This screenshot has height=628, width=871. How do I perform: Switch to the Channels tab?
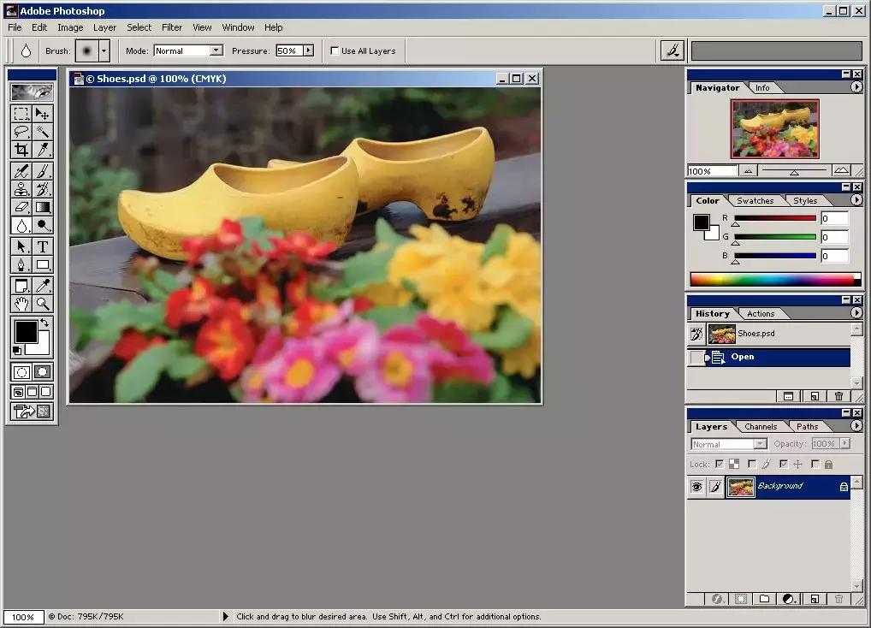761,426
